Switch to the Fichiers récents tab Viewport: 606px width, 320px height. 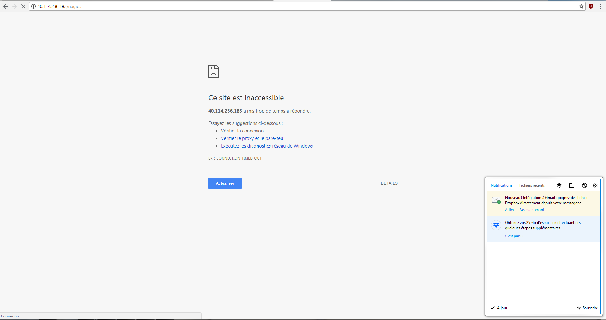(x=532, y=185)
